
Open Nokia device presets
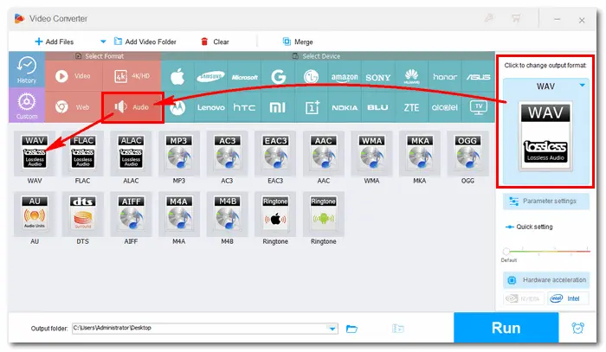pyautogui.click(x=345, y=107)
